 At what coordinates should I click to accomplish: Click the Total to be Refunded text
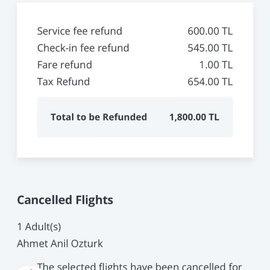[98, 117]
